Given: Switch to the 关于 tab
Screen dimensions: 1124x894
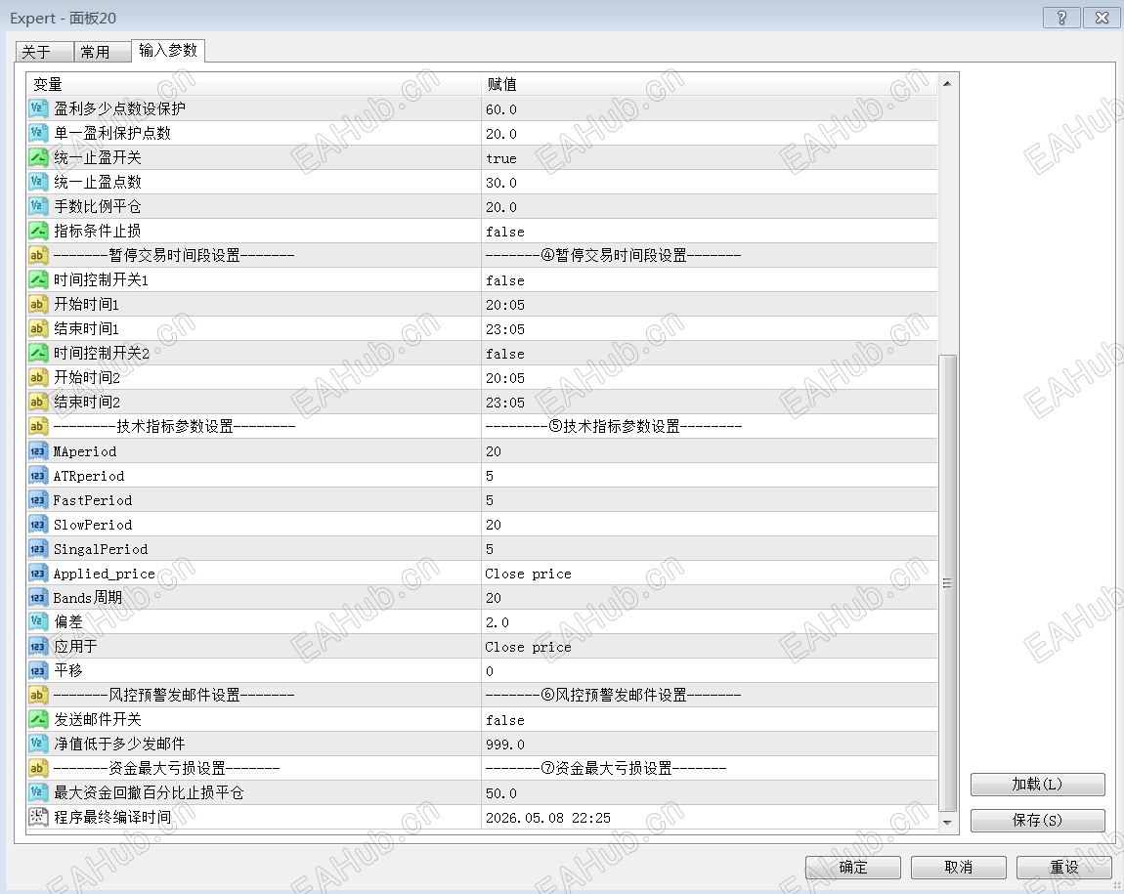Looking at the screenshot, I should click(x=44, y=52).
